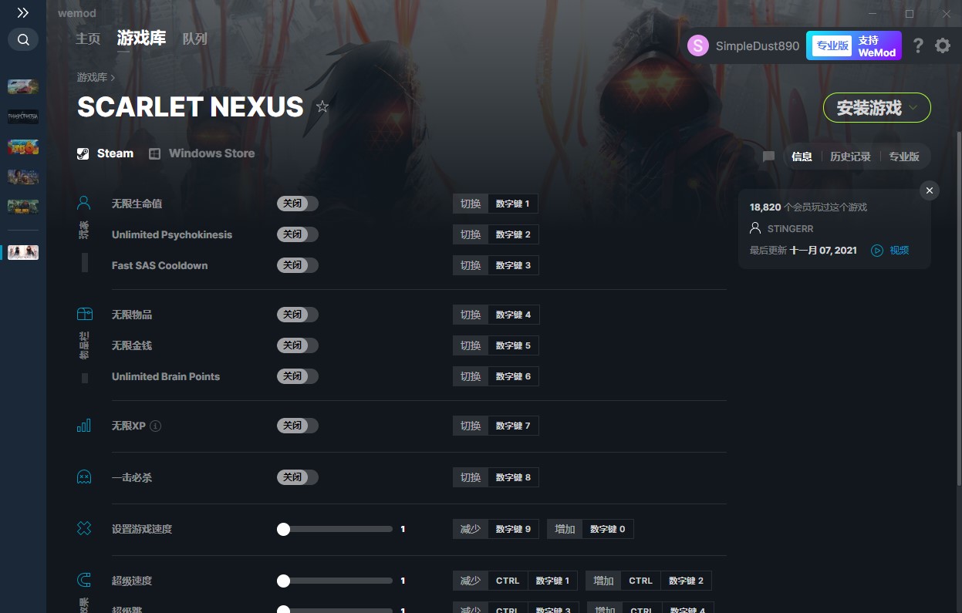
Task: Click the player category icon beside 无限生命值
Action: pos(84,204)
